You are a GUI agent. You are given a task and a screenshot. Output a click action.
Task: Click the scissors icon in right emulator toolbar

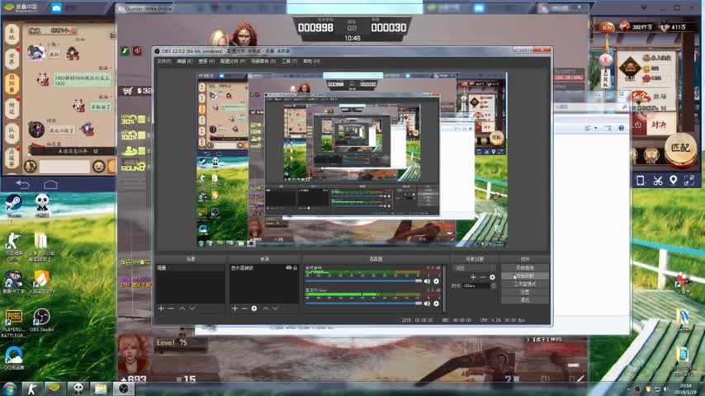click(658, 181)
